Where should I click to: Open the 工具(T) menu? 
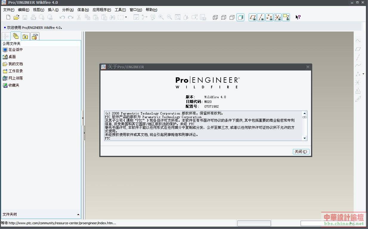pyautogui.click(x=120, y=10)
